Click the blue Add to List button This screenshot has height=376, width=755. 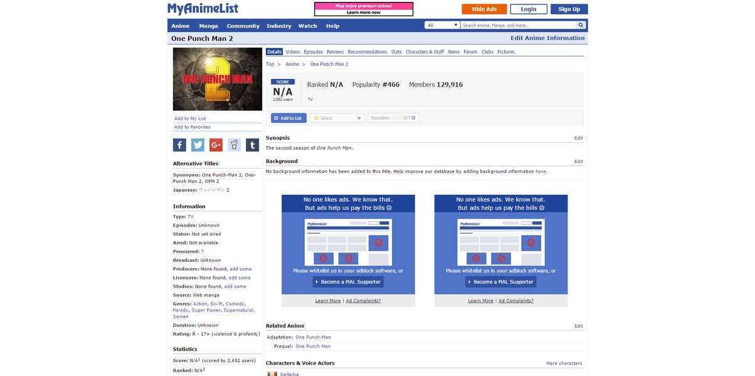(288, 118)
